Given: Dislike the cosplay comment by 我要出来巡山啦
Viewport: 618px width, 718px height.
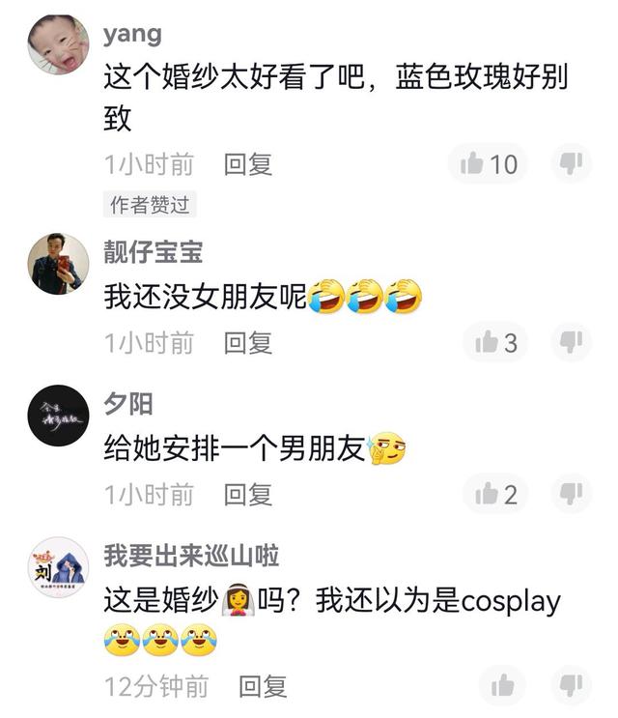Looking at the screenshot, I should click(572, 685).
